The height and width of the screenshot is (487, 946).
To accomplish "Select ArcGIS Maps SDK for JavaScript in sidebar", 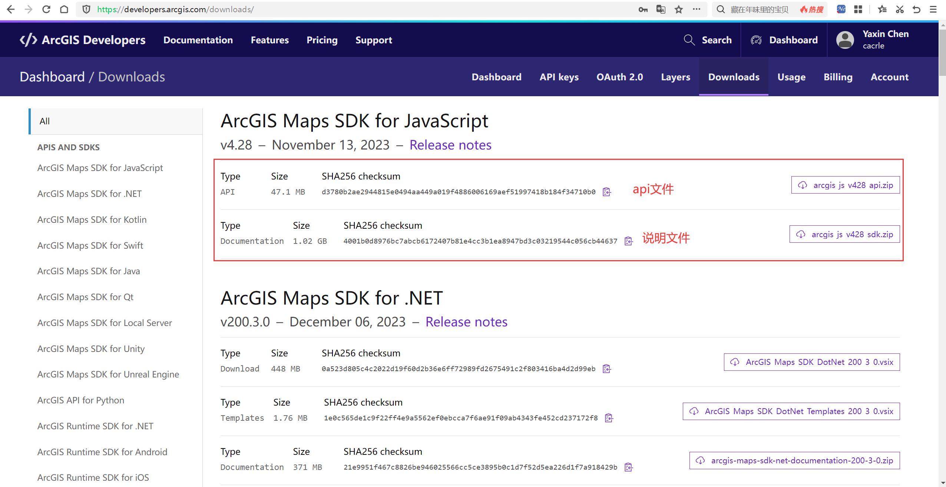I will pyautogui.click(x=100, y=168).
